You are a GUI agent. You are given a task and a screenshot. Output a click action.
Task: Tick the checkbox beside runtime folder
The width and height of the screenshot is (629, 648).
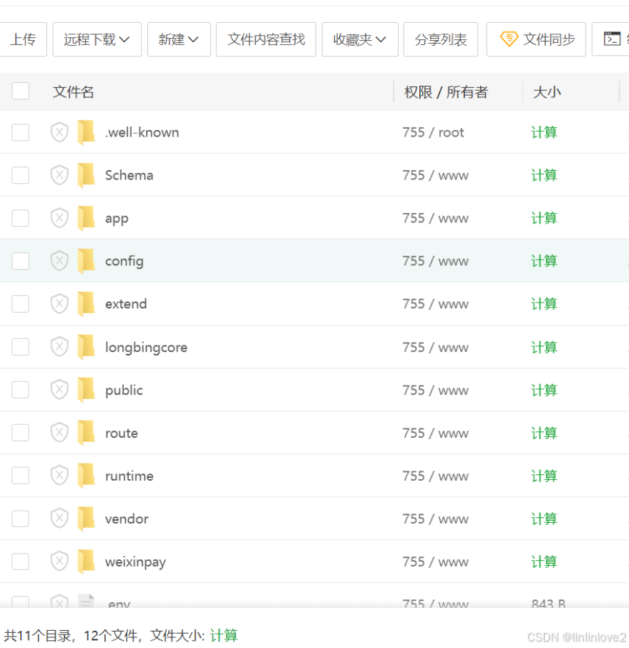coord(21,476)
